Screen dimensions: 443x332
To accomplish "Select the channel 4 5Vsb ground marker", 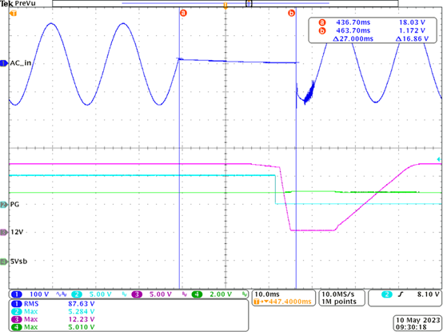I will (x=5, y=262).
